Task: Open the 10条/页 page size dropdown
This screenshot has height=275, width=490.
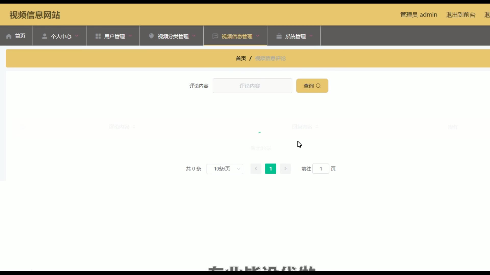Action: pos(225,169)
